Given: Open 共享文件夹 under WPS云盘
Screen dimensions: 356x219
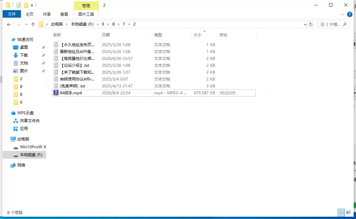Looking at the screenshot, I should click(x=29, y=121).
